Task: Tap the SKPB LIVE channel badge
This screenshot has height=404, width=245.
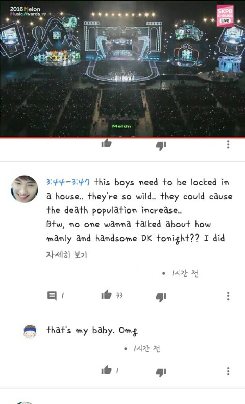Action: coord(225,16)
